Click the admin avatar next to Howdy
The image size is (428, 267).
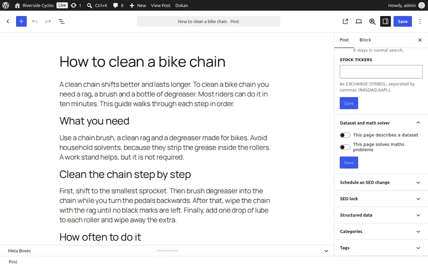tap(421, 5)
